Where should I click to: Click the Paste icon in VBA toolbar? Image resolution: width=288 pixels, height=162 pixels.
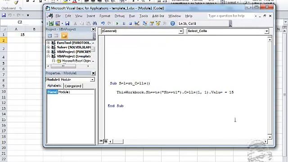click(x=88, y=23)
